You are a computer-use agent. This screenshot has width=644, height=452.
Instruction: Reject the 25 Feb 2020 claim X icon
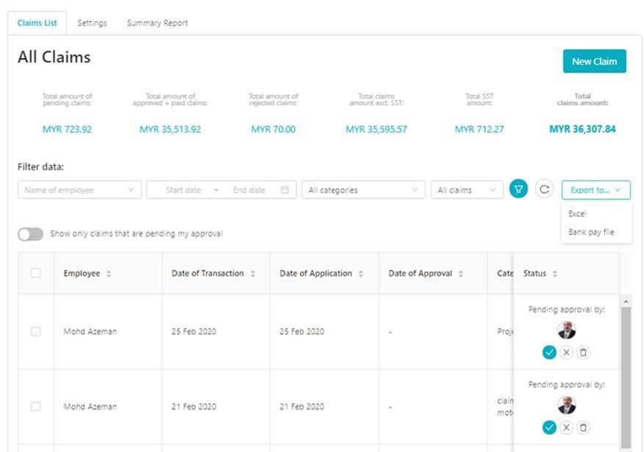[x=566, y=353]
